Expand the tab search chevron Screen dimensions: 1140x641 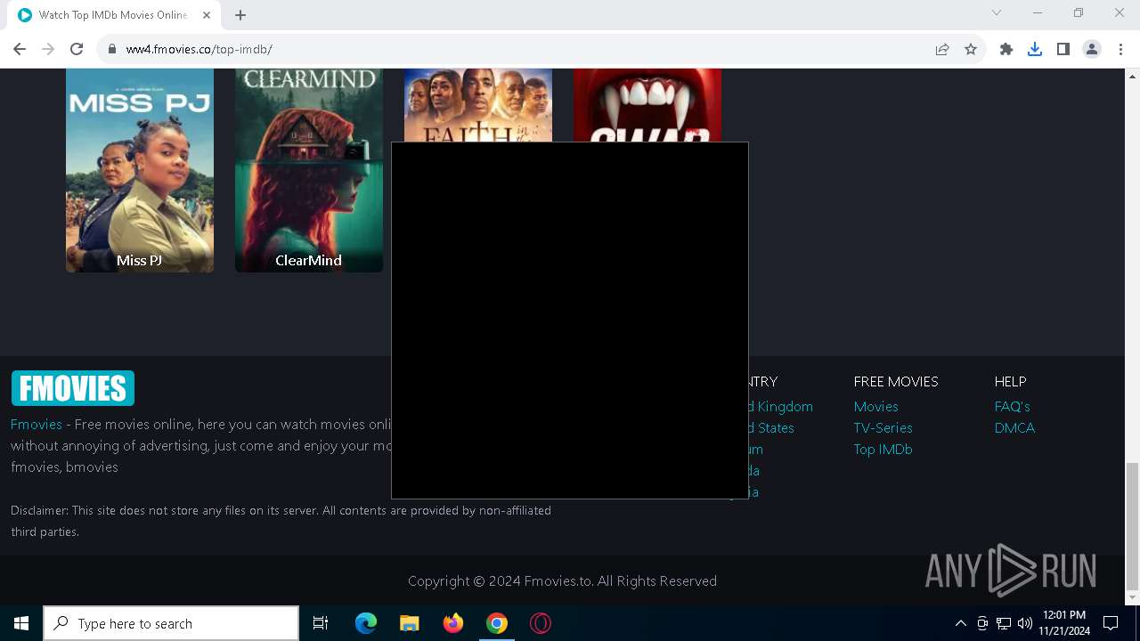point(997,12)
